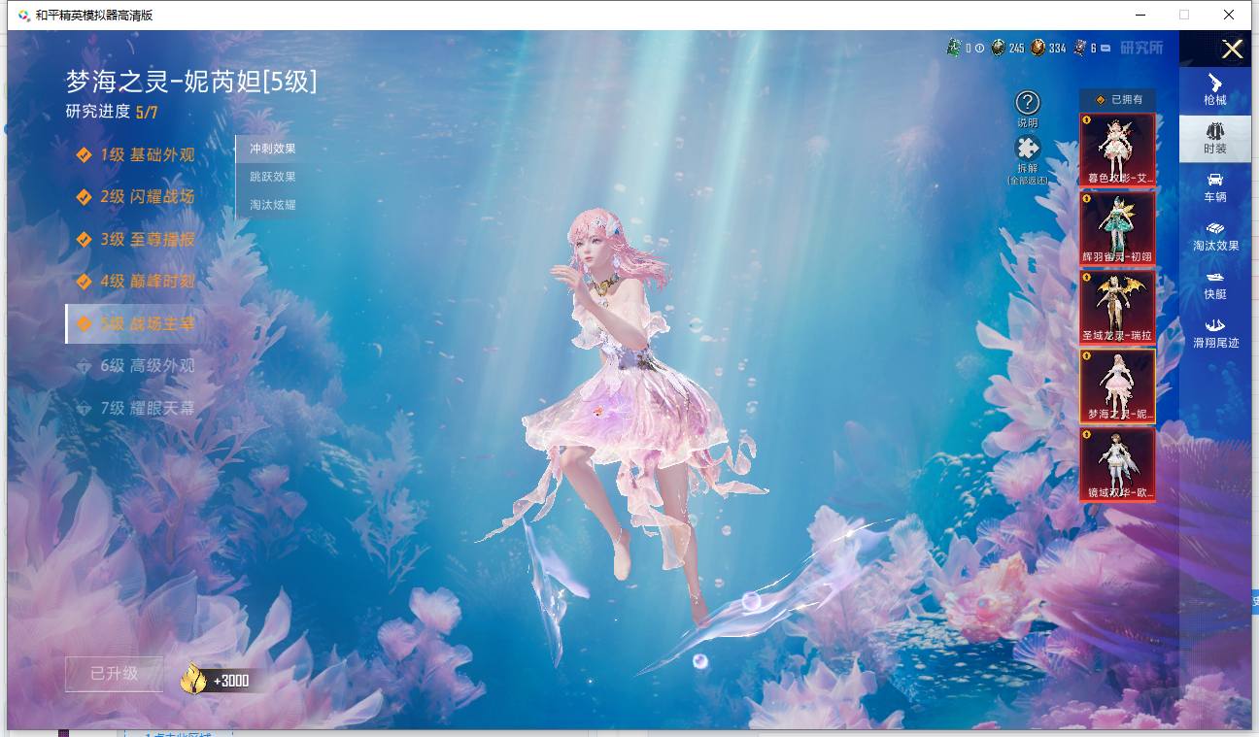Screen dimensions: 1259x737
Task: Select the 梦海之灵 outfit thumbnail
Action: click(x=1117, y=385)
